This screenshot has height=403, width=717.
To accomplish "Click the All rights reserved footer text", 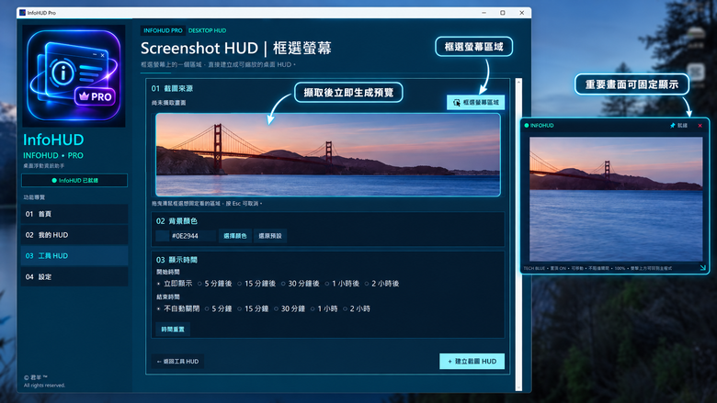I will click(x=44, y=386).
